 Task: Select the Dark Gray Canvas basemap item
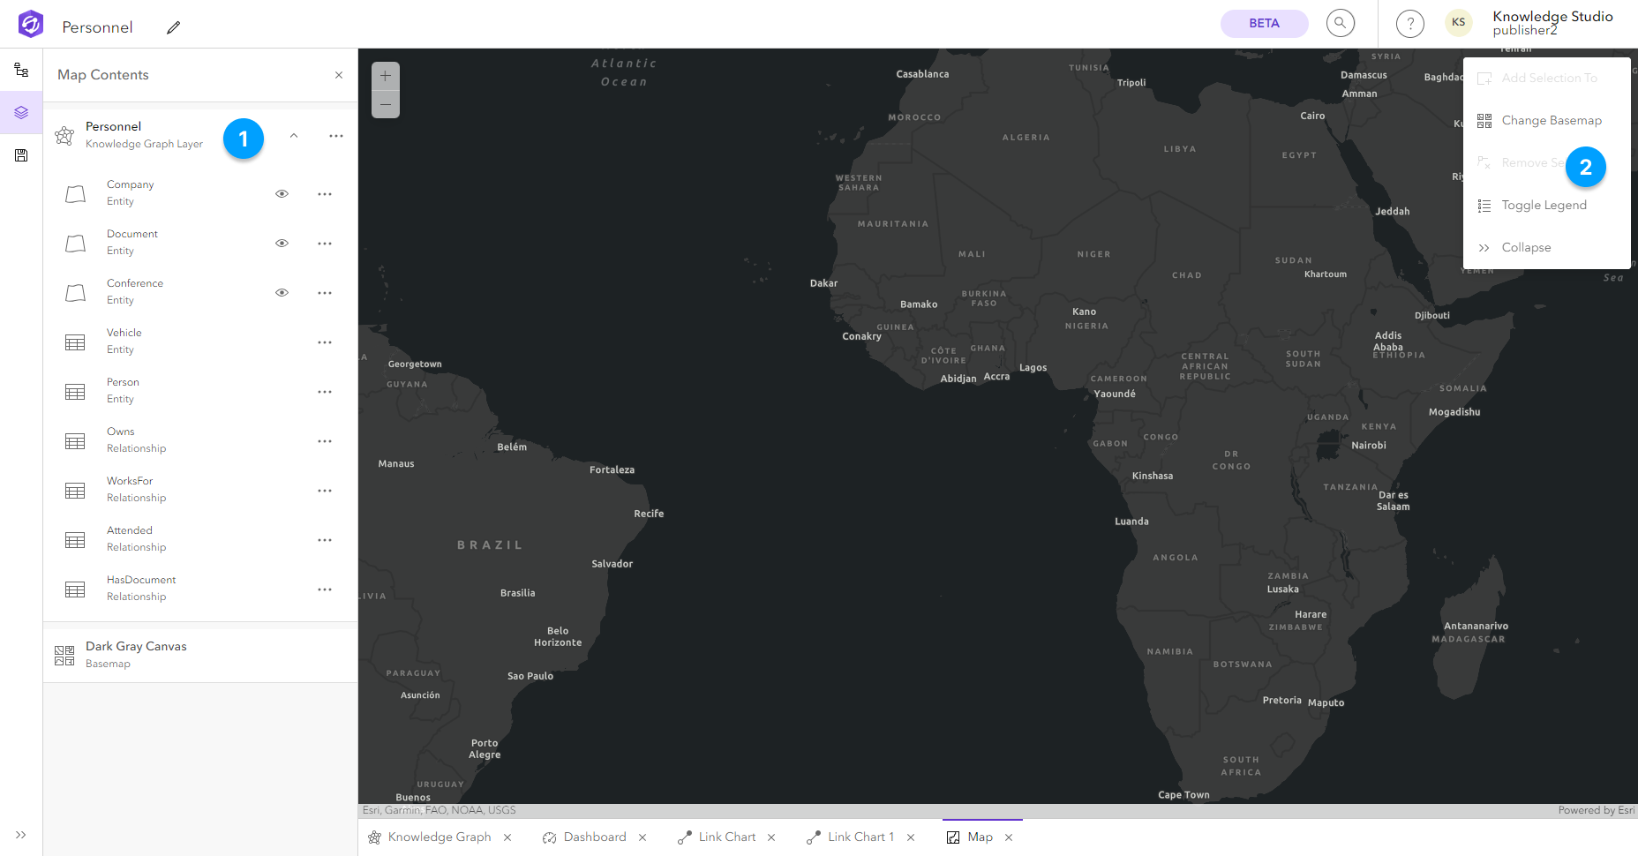136,654
